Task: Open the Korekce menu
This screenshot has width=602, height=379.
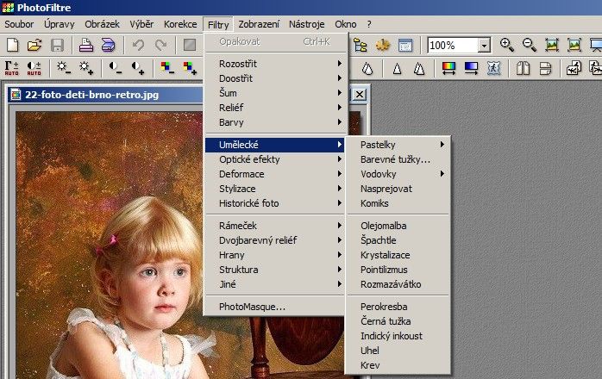Action: pos(180,24)
